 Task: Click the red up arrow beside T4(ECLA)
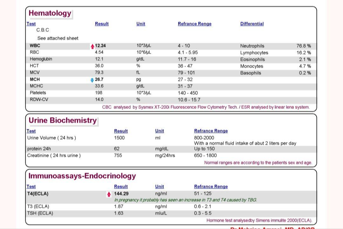point(109,194)
